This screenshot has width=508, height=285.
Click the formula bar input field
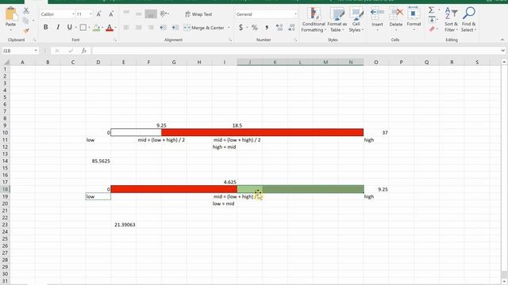point(295,51)
